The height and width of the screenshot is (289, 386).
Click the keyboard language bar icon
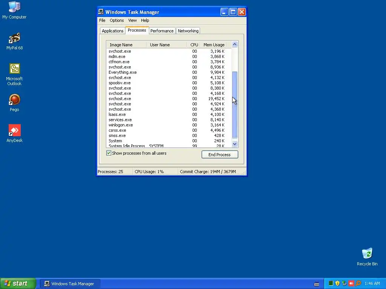317,284
